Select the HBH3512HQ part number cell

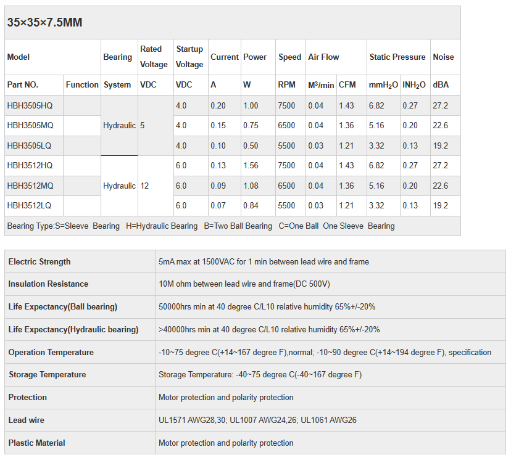30,165
